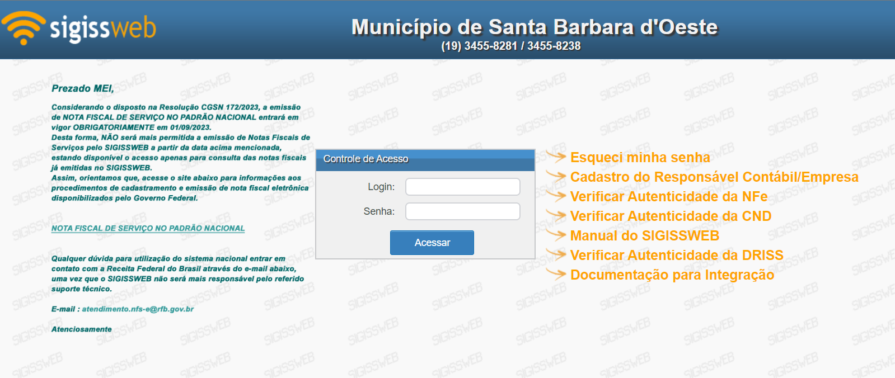Open Cadastro do Responsável Contábil/Empresa link

point(714,177)
